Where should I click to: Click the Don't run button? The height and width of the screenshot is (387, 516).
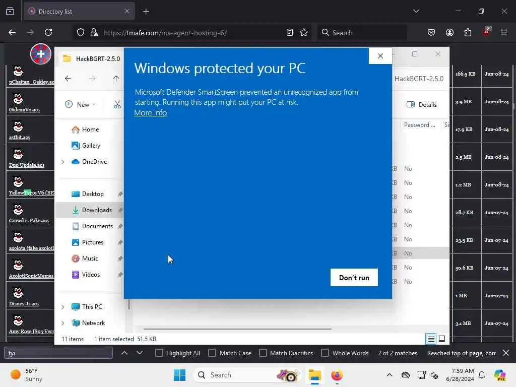[x=354, y=278]
